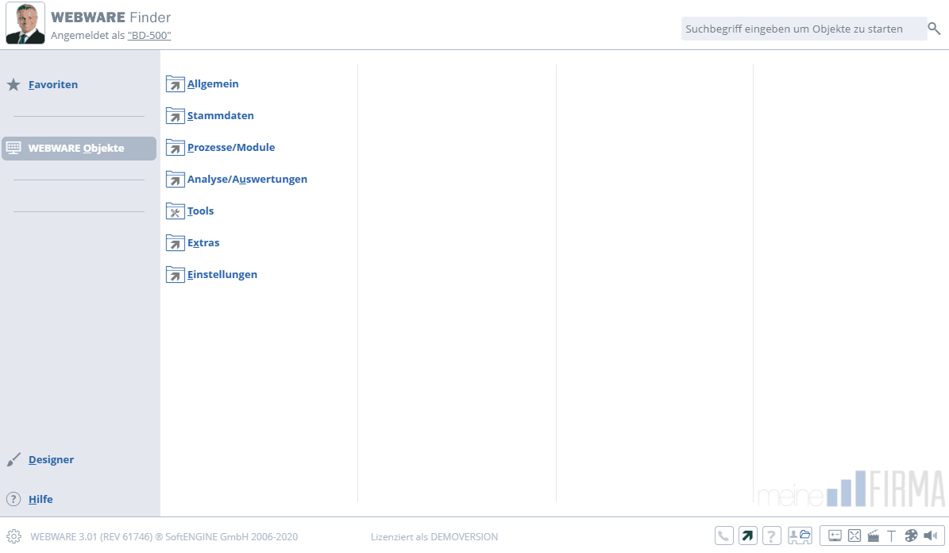This screenshot has width=949, height=553.
Task: Click the phone icon in the footer
Action: coord(723,536)
